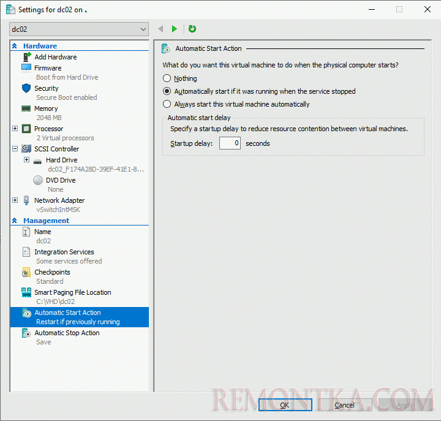Select '2 Virtual processors' text
The height and width of the screenshot is (421, 441).
point(66,138)
